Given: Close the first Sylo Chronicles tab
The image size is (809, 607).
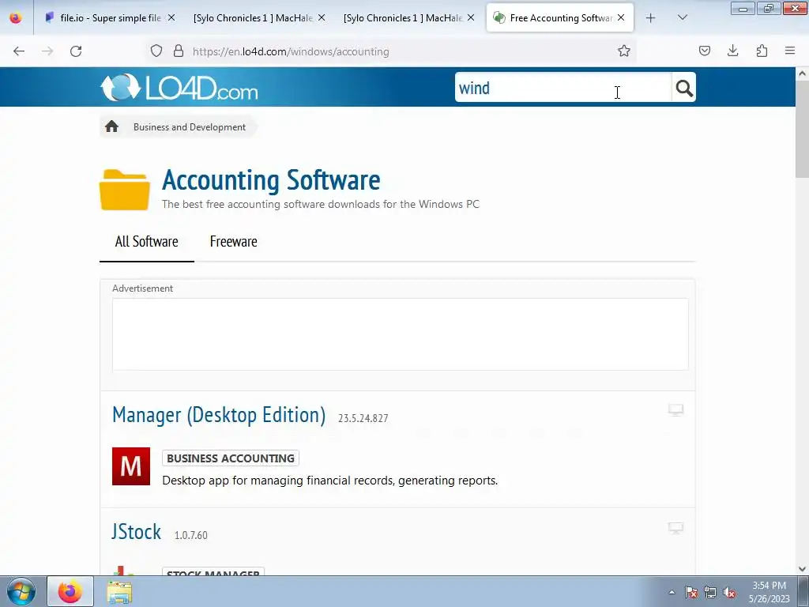Looking at the screenshot, I should tap(322, 17).
